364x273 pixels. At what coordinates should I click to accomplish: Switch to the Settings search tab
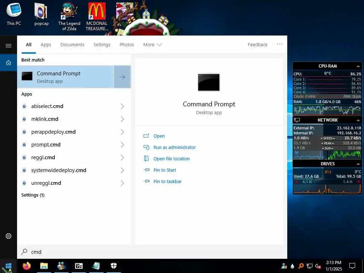pos(102,44)
